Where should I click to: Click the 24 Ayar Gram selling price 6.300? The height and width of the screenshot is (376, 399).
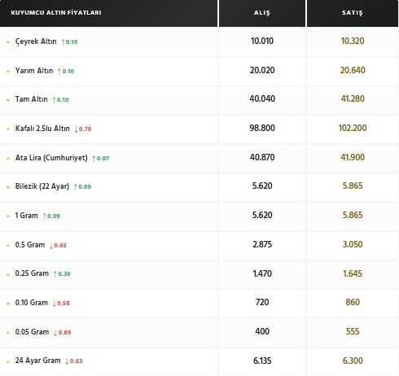[x=353, y=361]
